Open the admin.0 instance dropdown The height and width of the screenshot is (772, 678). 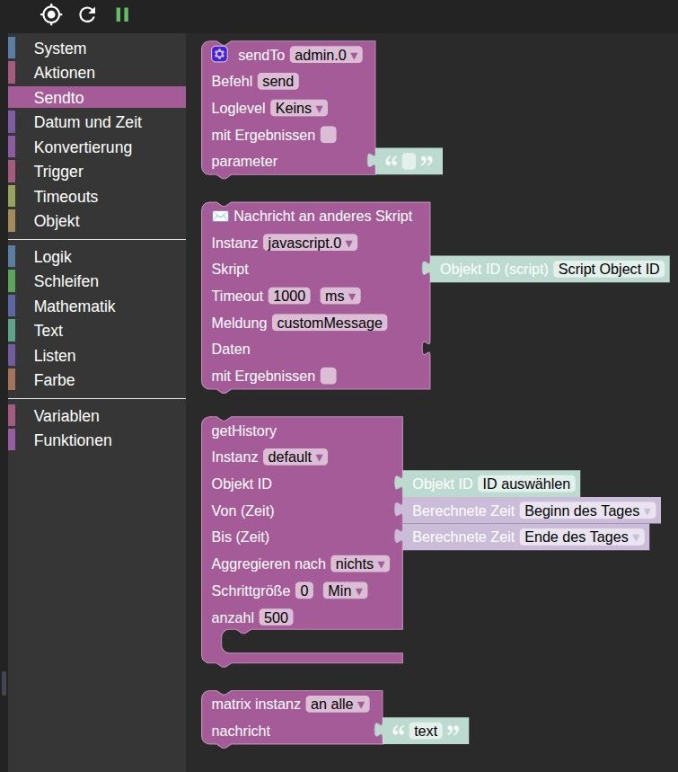click(326, 55)
